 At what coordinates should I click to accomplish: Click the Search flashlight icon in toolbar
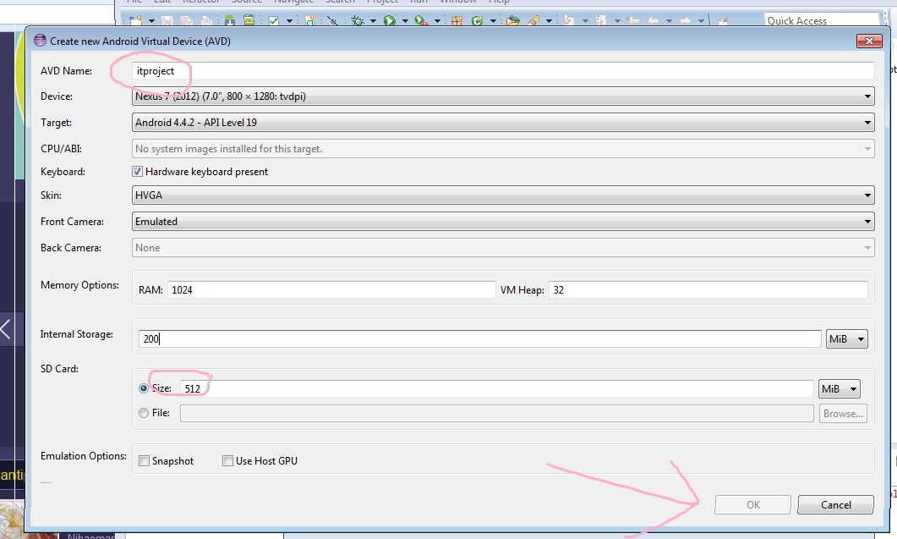(x=533, y=20)
